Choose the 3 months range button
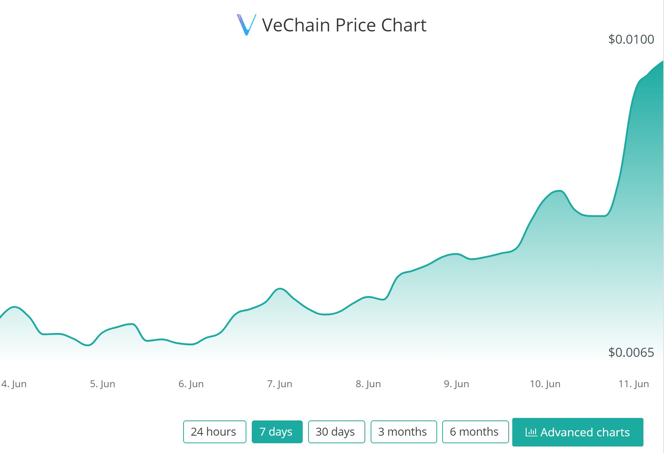This screenshot has height=453, width=664. click(x=404, y=432)
